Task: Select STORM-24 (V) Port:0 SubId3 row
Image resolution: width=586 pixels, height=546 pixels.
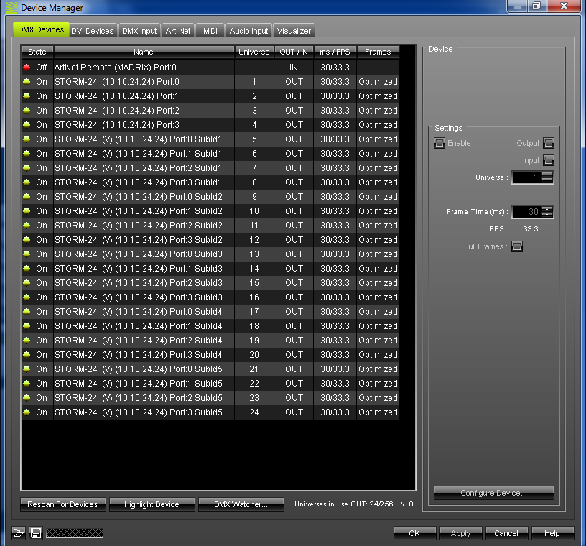Action: point(210,254)
